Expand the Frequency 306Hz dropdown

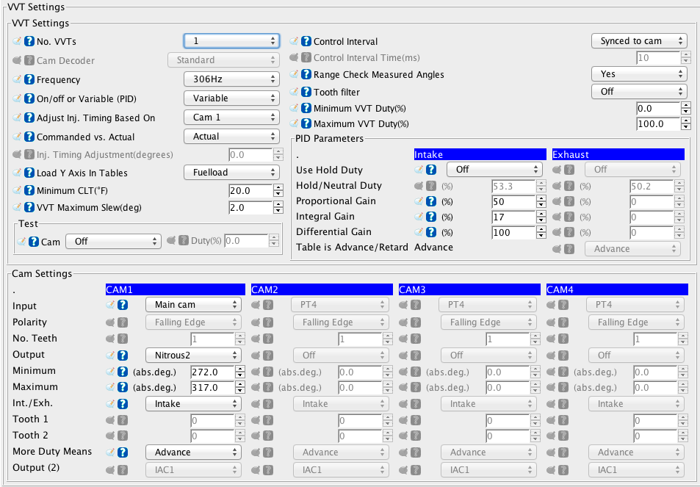(231, 79)
